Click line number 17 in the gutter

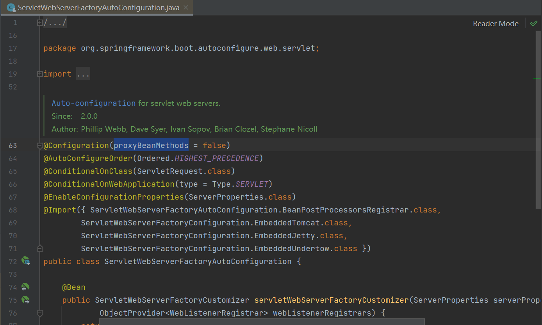tap(13, 48)
